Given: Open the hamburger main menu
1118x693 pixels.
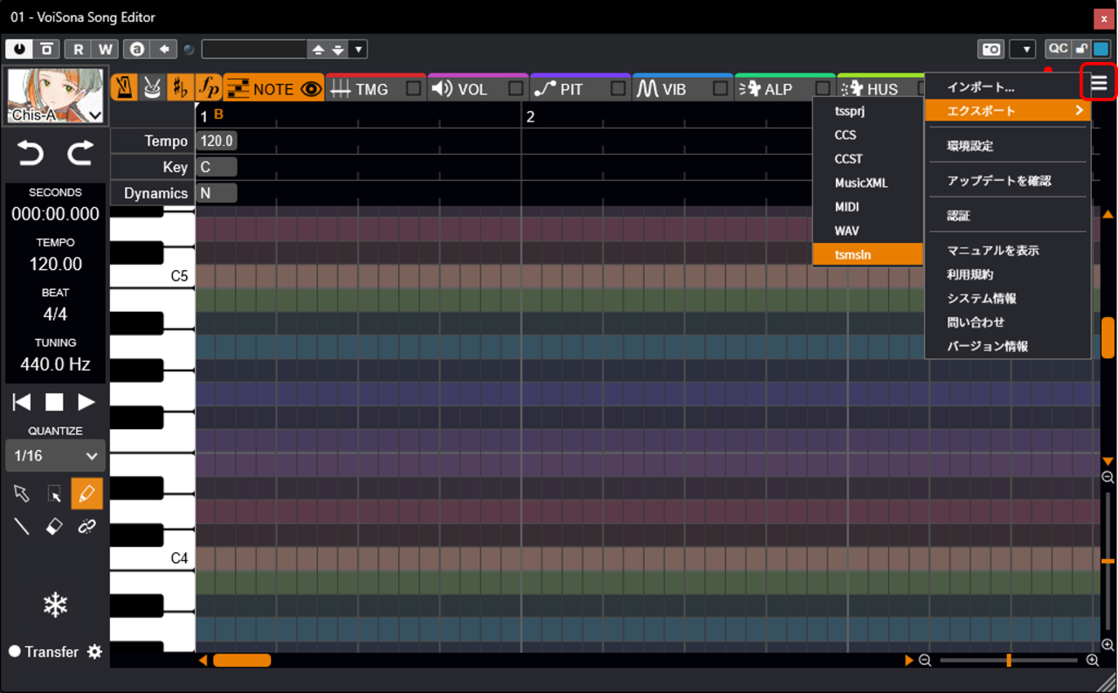Looking at the screenshot, I should [x=1099, y=83].
